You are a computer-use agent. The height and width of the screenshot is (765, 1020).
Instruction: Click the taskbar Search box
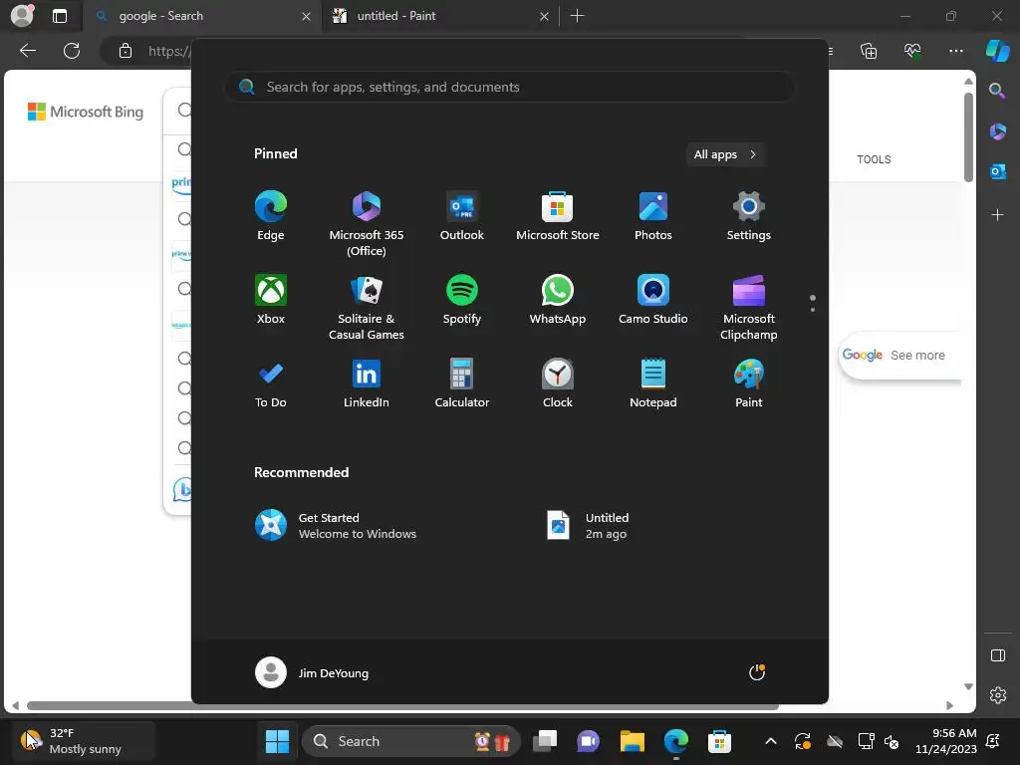click(x=411, y=741)
